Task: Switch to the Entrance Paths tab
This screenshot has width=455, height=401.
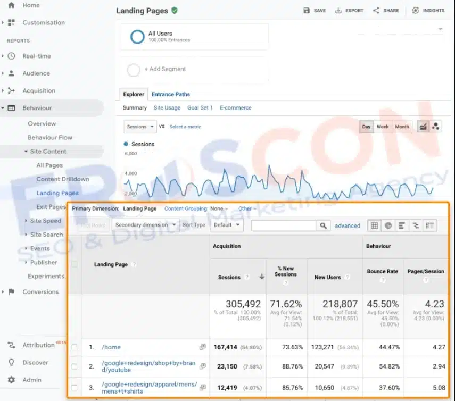Action: (170, 94)
